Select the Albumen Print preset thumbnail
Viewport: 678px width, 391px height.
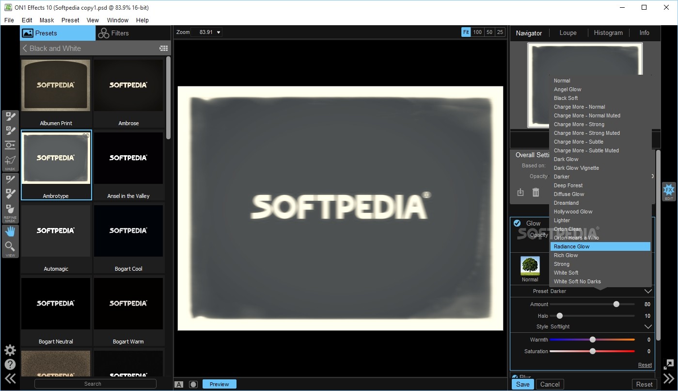[x=56, y=85]
